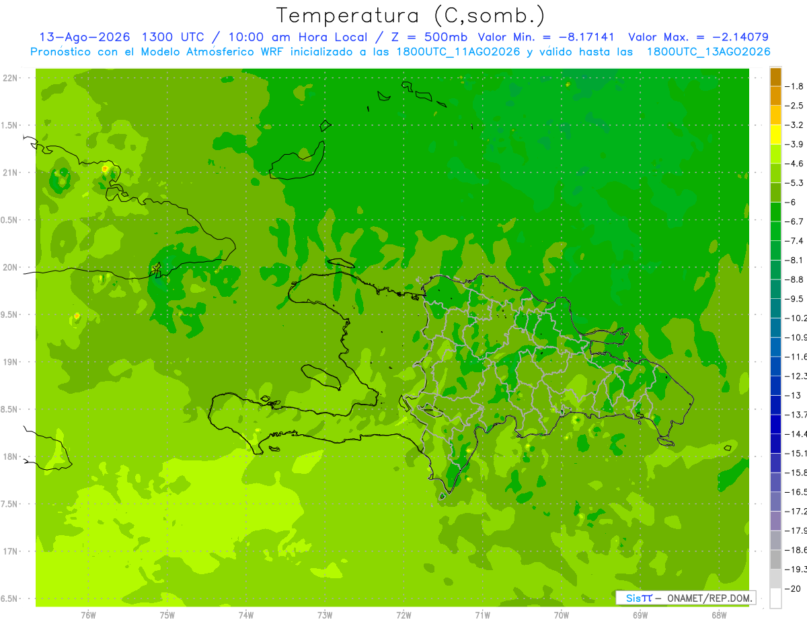
Task: Click the 69W longitude label
Action: pos(640,615)
